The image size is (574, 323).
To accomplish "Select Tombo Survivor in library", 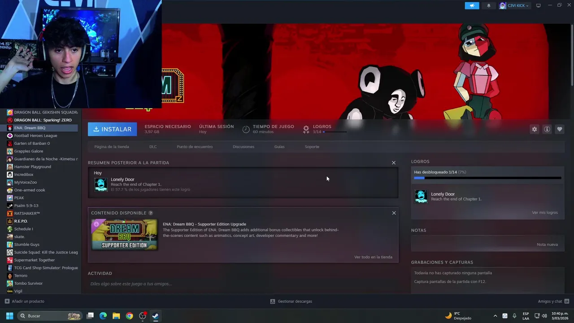I will [x=42, y=284].
